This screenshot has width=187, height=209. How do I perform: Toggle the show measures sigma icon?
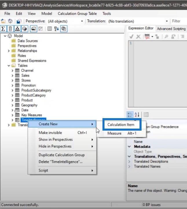pos(3,29)
